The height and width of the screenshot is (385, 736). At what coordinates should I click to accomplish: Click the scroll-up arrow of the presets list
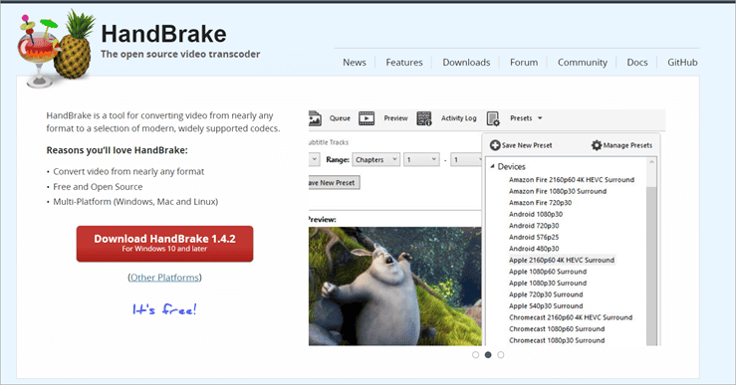click(651, 162)
